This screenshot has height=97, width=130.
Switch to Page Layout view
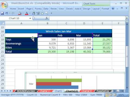[111, 95]
